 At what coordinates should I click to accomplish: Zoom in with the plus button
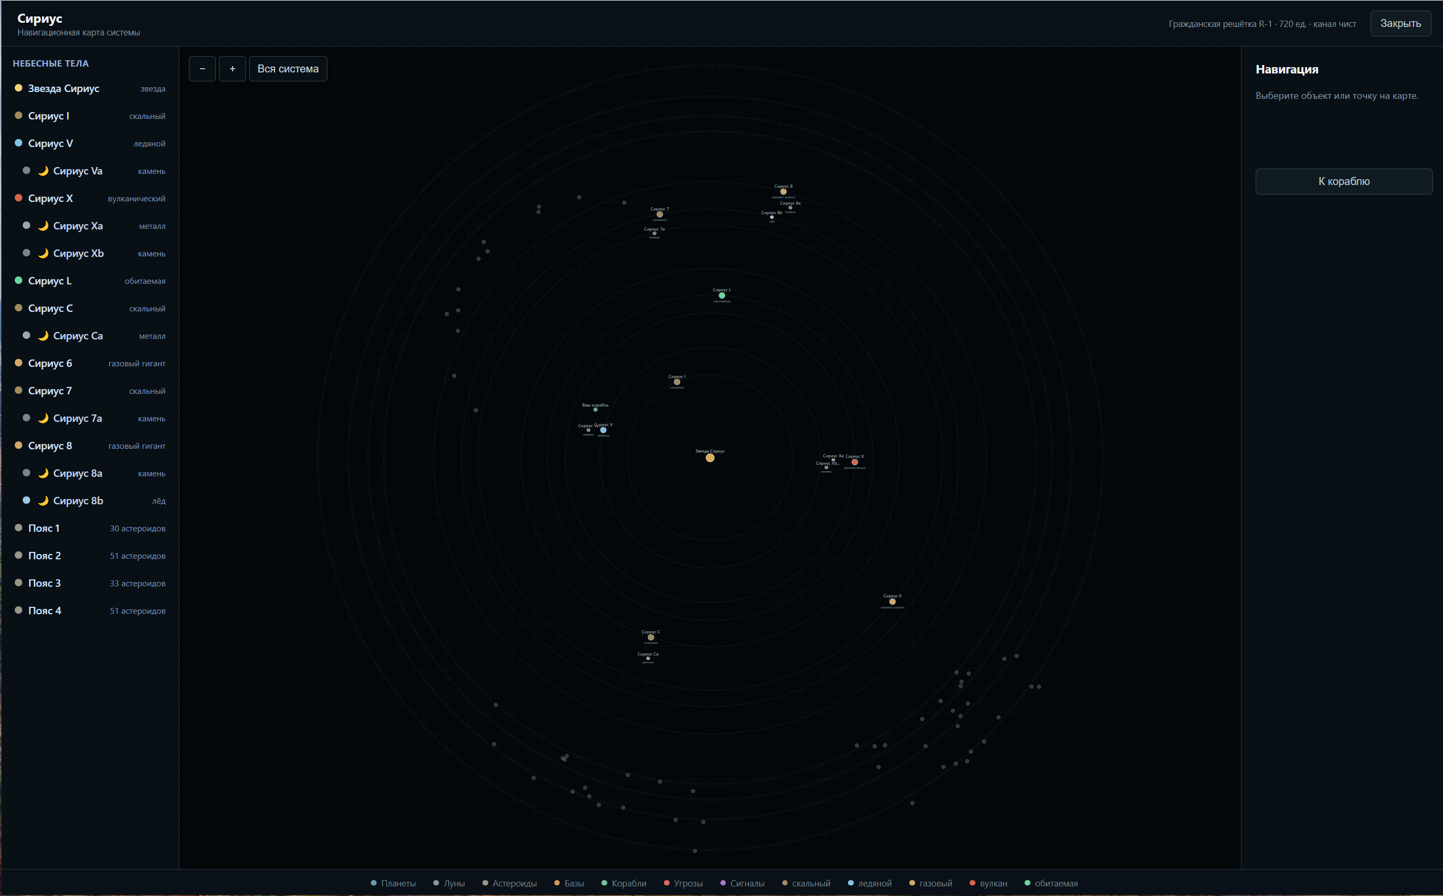tap(232, 69)
